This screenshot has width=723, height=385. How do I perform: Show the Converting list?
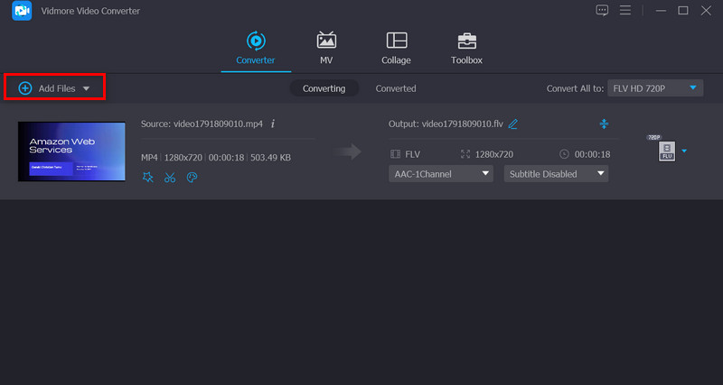pyautogui.click(x=324, y=88)
